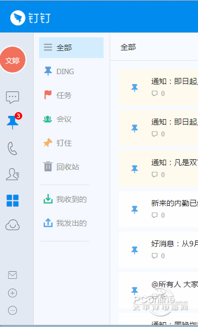The image size is (198, 327).
Task: Open the @所有人 大家 message
Action: coord(158,291)
